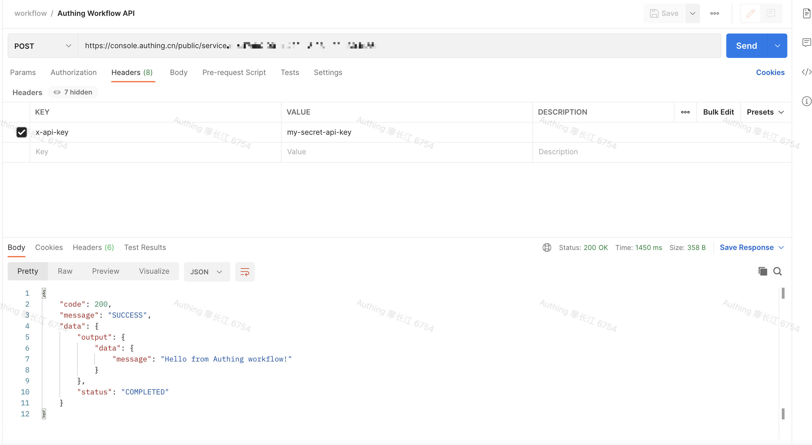
Task: Uncheck the x-api-key header checkbox
Action: [x=21, y=132]
